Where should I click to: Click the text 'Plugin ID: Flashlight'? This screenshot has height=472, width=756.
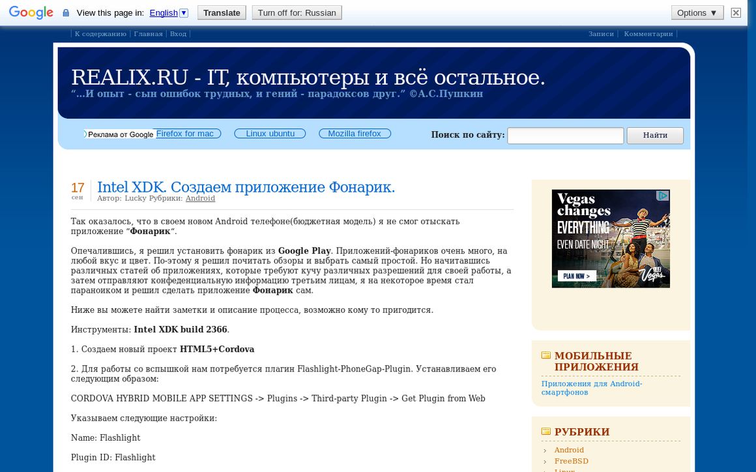pyautogui.click(x=113, y=458)
